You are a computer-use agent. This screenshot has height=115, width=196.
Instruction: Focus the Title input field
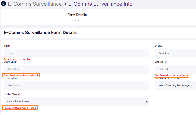pos(77,53)
